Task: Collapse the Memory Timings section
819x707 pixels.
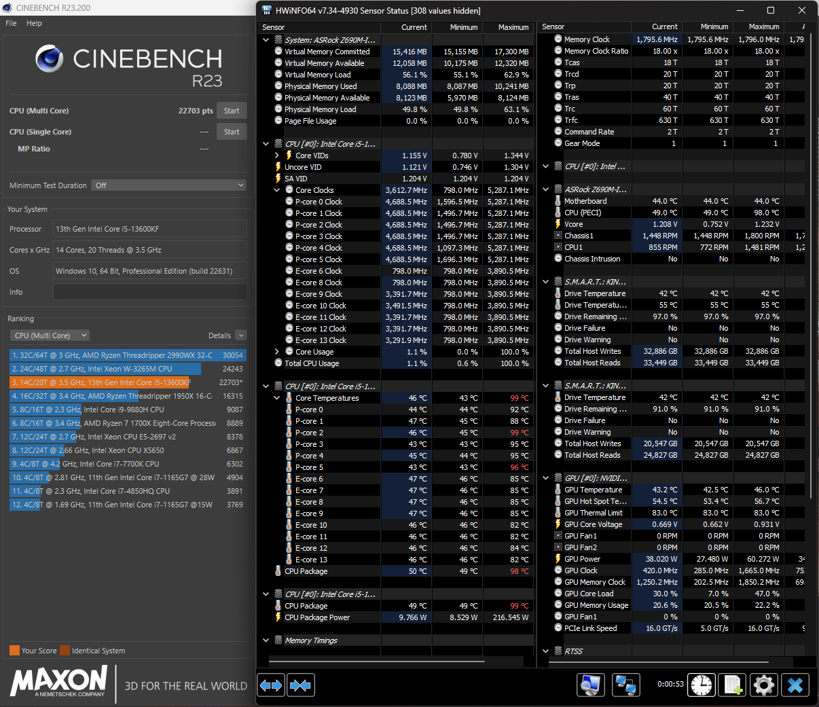Action: [x=266, y=640]
